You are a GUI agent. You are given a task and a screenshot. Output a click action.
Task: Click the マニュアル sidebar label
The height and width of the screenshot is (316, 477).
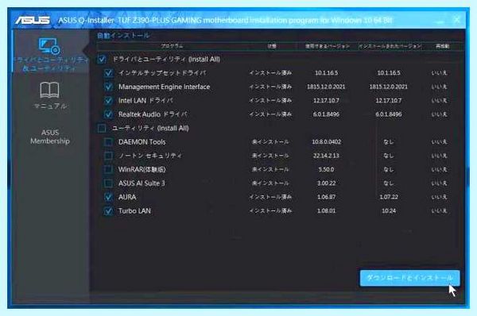coord(50,106)
